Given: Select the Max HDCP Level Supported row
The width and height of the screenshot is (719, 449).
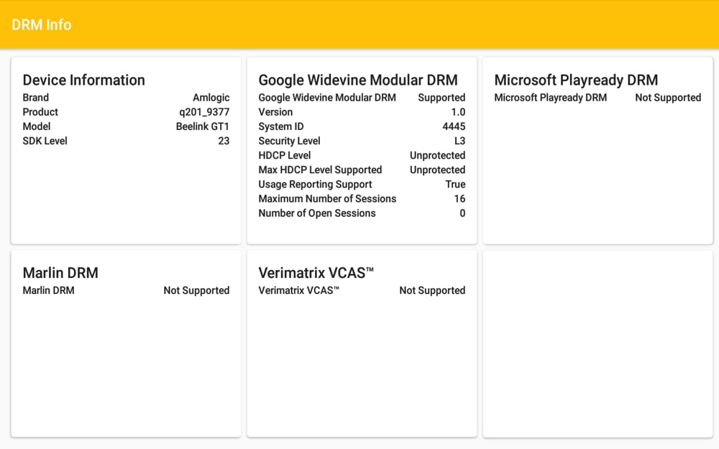Looking at the screenshot, I should (362, 170).
